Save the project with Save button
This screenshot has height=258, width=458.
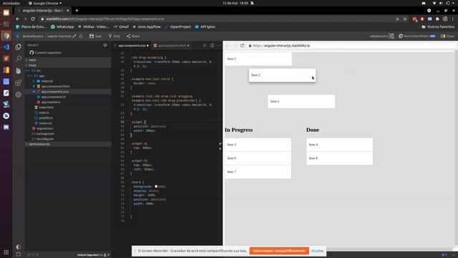tap(95, 36)
